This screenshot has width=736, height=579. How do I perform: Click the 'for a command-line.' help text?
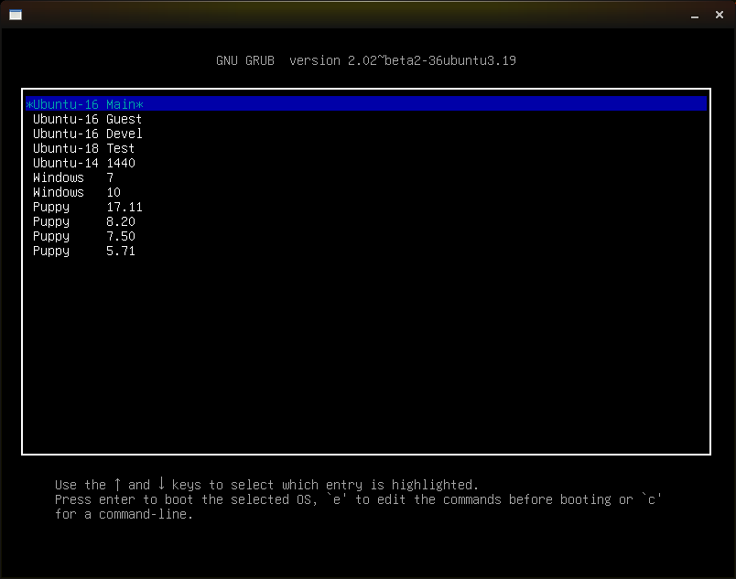tap(124, 514)
